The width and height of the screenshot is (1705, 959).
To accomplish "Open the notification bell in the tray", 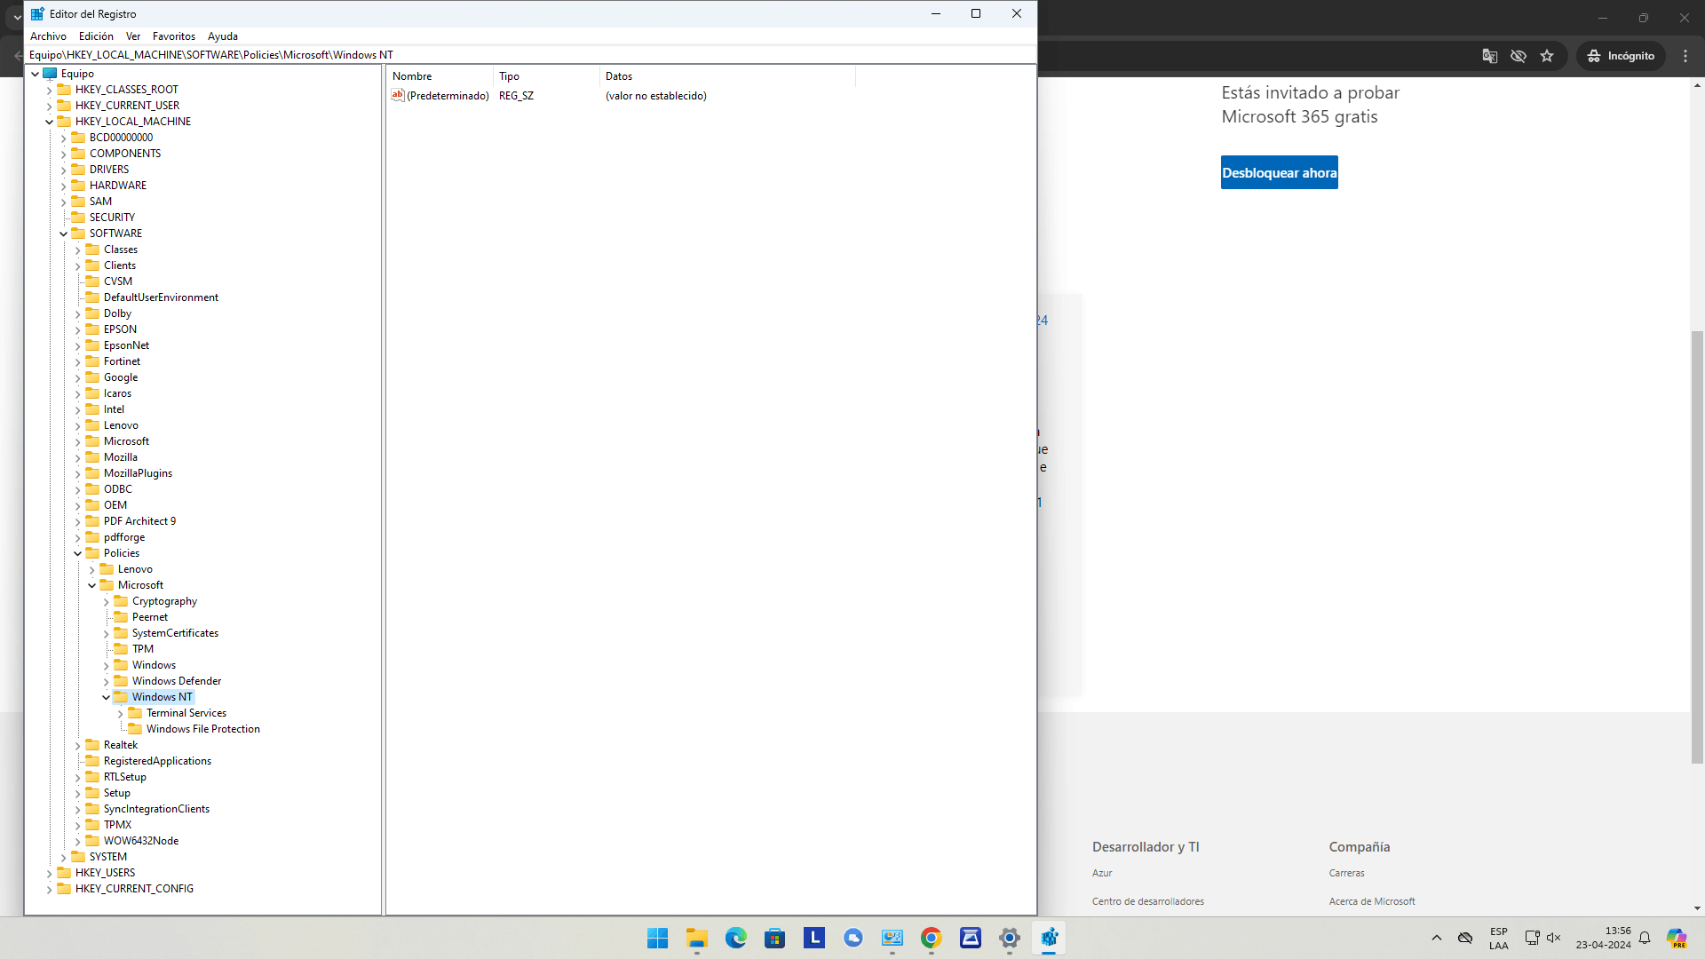I will [x=1645, y=938].
